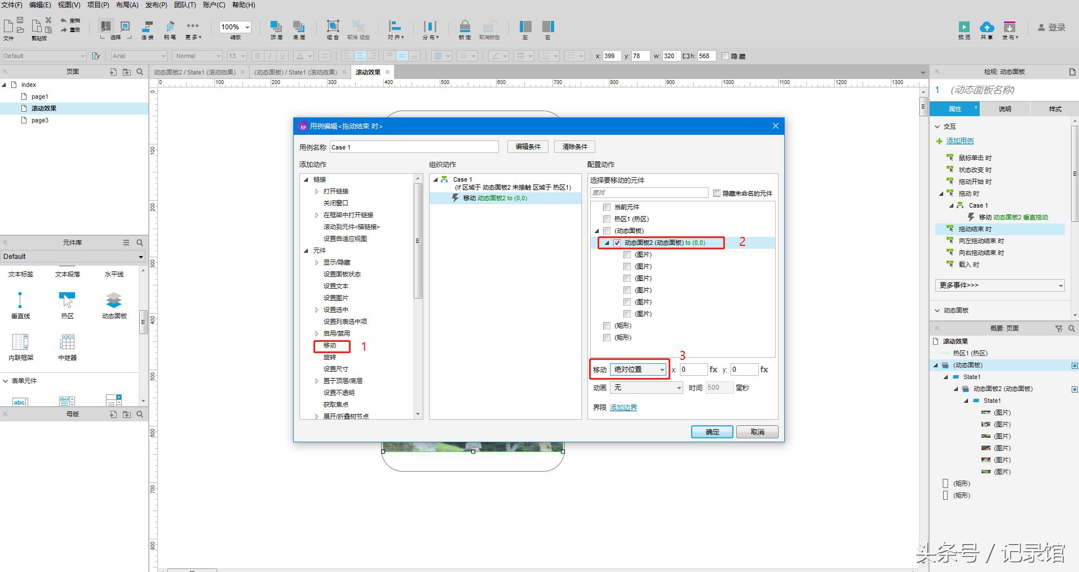Image resolution: width=1079 pixels, height=572 pixels.
Task: Open the 动画 animation dropdown set to 无
Action: click(x=647, y=388)
